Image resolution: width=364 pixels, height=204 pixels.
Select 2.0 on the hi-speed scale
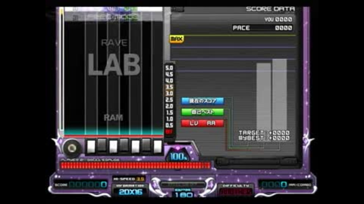(169, 106)
